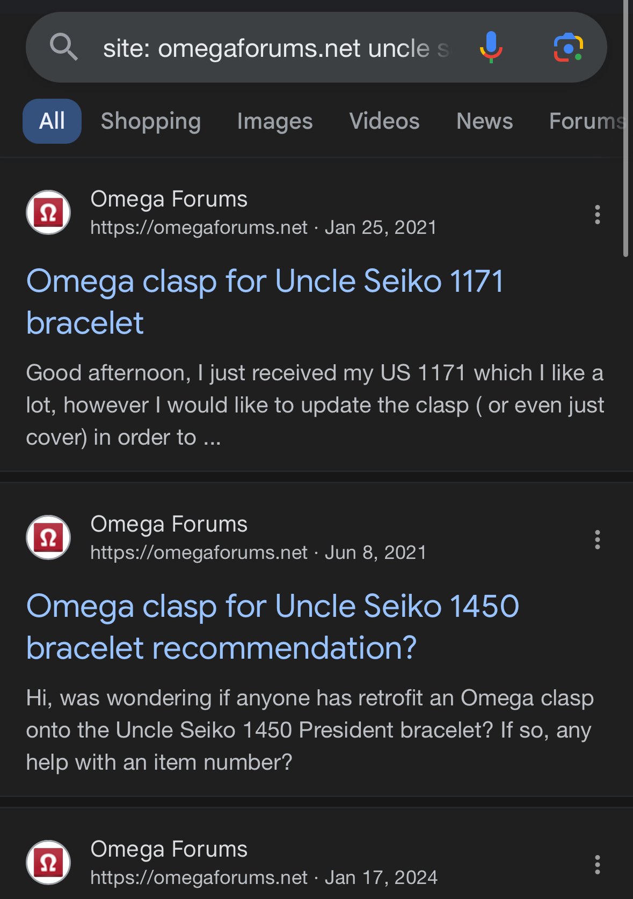This screenshot has height=899, width=633.
Task: Click the search query text field
Action: pos(277,49)
